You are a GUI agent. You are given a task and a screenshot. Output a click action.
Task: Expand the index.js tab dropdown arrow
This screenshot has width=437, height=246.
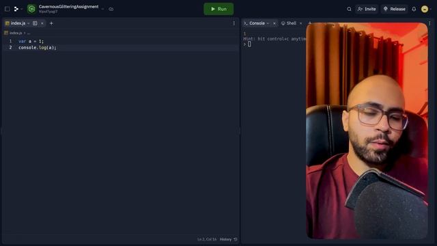click(29, 23)
